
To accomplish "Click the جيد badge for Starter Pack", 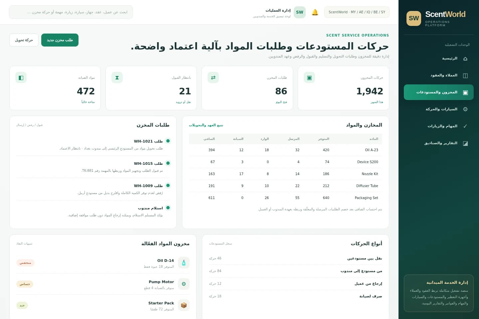I will point(22,305).
